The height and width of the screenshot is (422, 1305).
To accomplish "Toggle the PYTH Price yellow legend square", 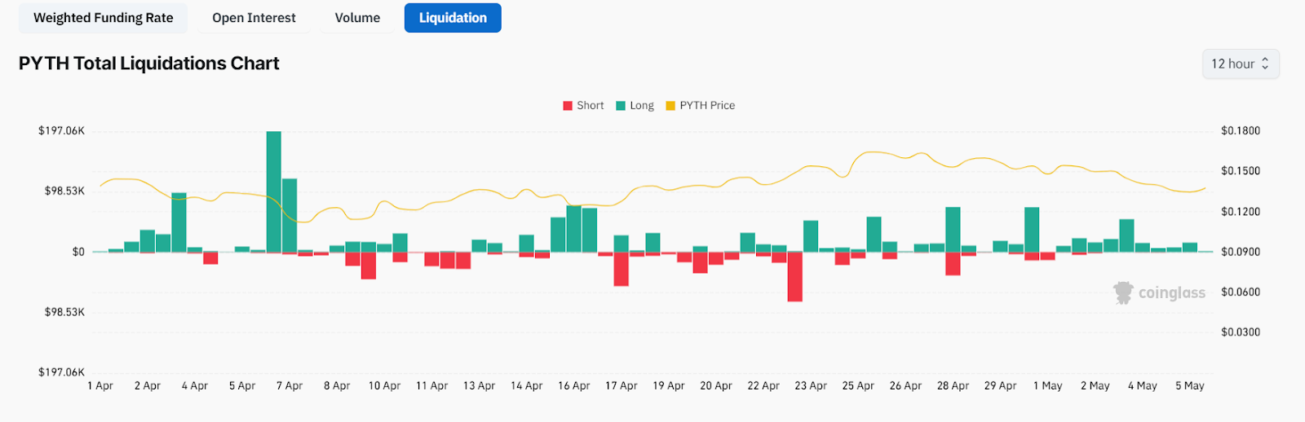I will (670, 106).
